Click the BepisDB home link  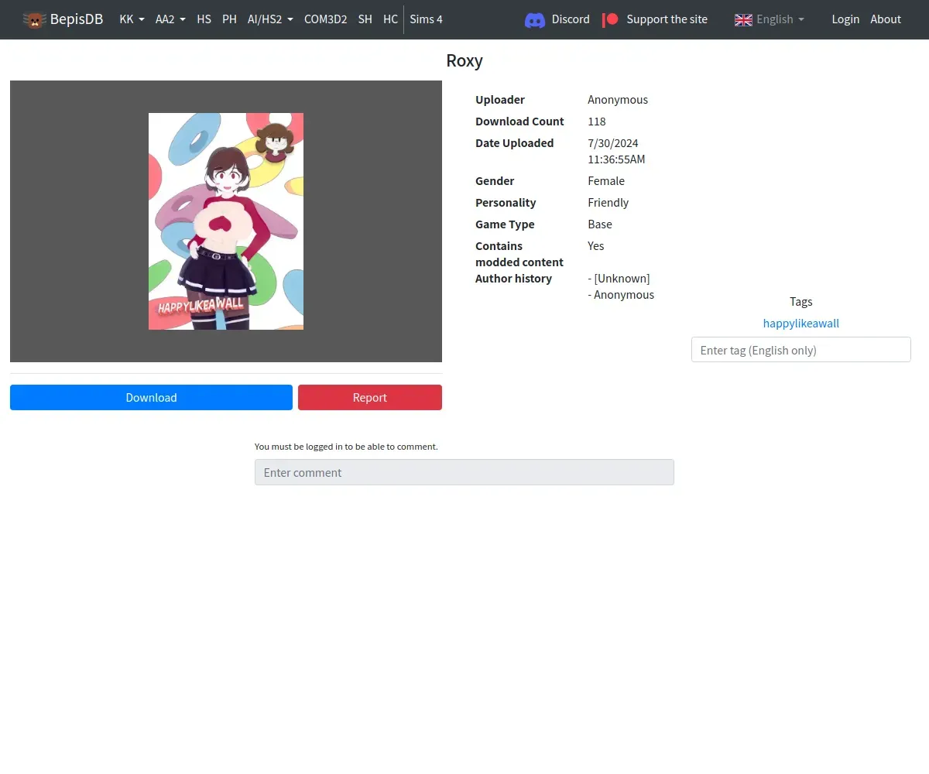63,19
